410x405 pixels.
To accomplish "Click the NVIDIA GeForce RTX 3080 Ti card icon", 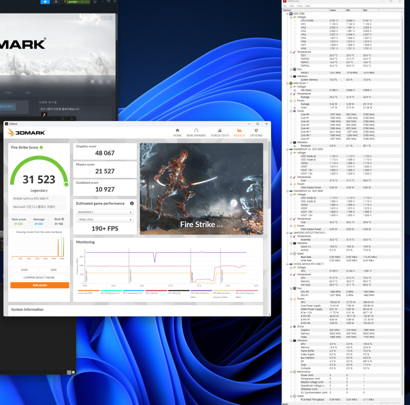I will (x=291, y=264).
